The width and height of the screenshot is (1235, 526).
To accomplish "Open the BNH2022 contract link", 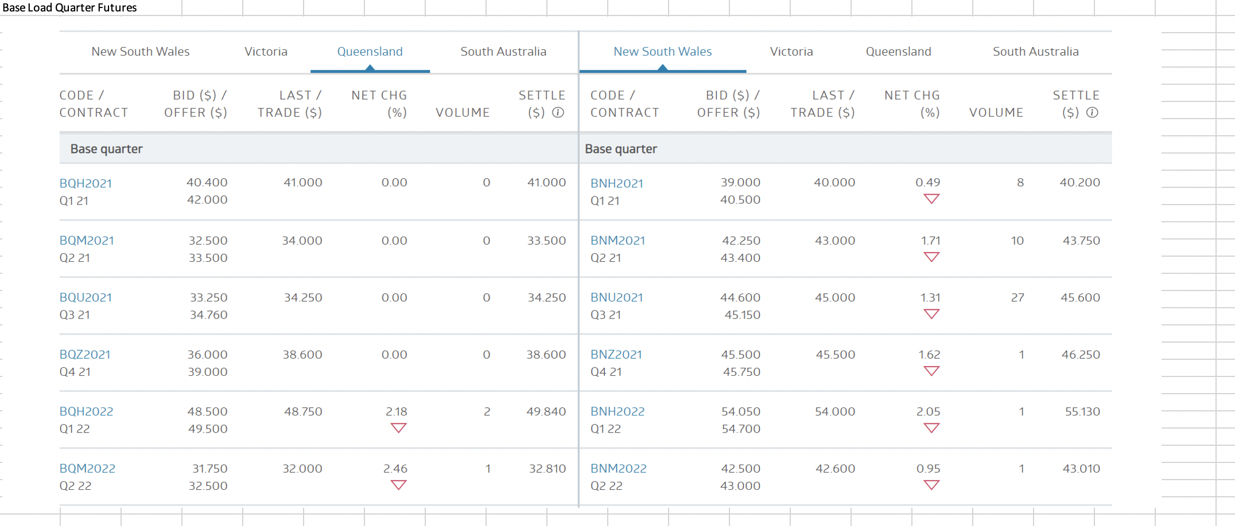I will coord(617,411).
